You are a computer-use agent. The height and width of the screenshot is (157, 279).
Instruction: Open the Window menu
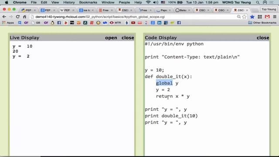[108, 3]
